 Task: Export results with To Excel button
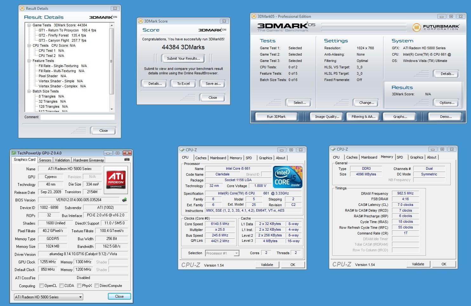[183, 84]
